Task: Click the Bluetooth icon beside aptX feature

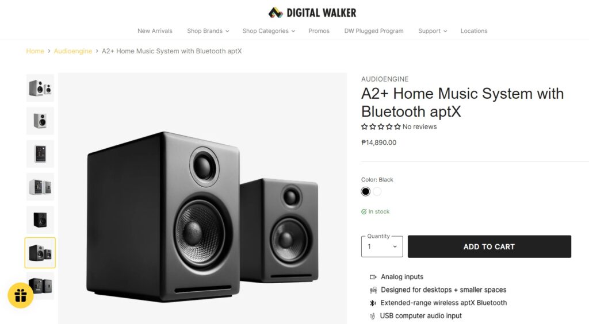Action: click(x=373, y=303)
